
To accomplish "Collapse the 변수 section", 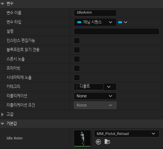I will [2, 4].
